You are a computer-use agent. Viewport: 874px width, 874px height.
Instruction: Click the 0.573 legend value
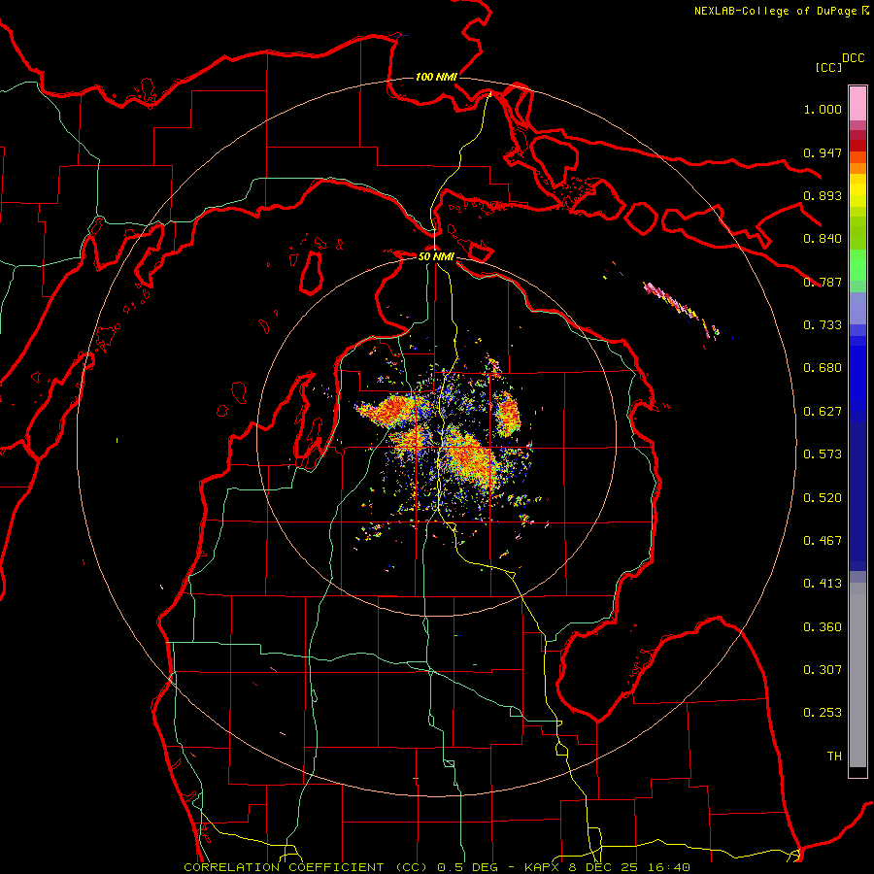pyautogui.click(x=823, y=454)
